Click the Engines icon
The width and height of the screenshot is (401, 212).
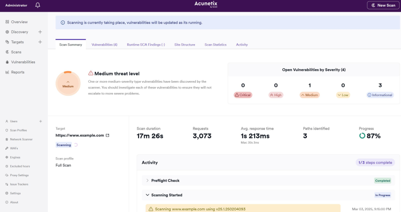tap(7, 158)
